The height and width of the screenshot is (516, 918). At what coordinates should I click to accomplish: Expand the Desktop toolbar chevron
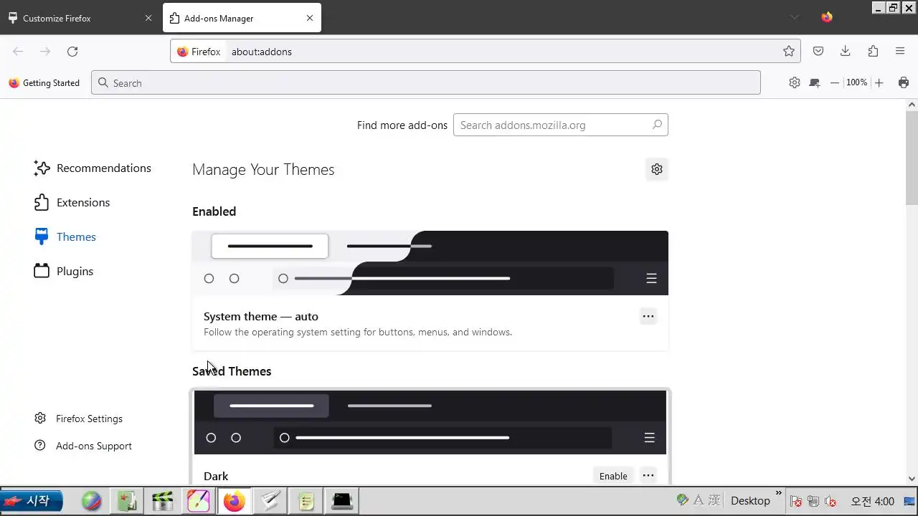(x=779, y=493)
